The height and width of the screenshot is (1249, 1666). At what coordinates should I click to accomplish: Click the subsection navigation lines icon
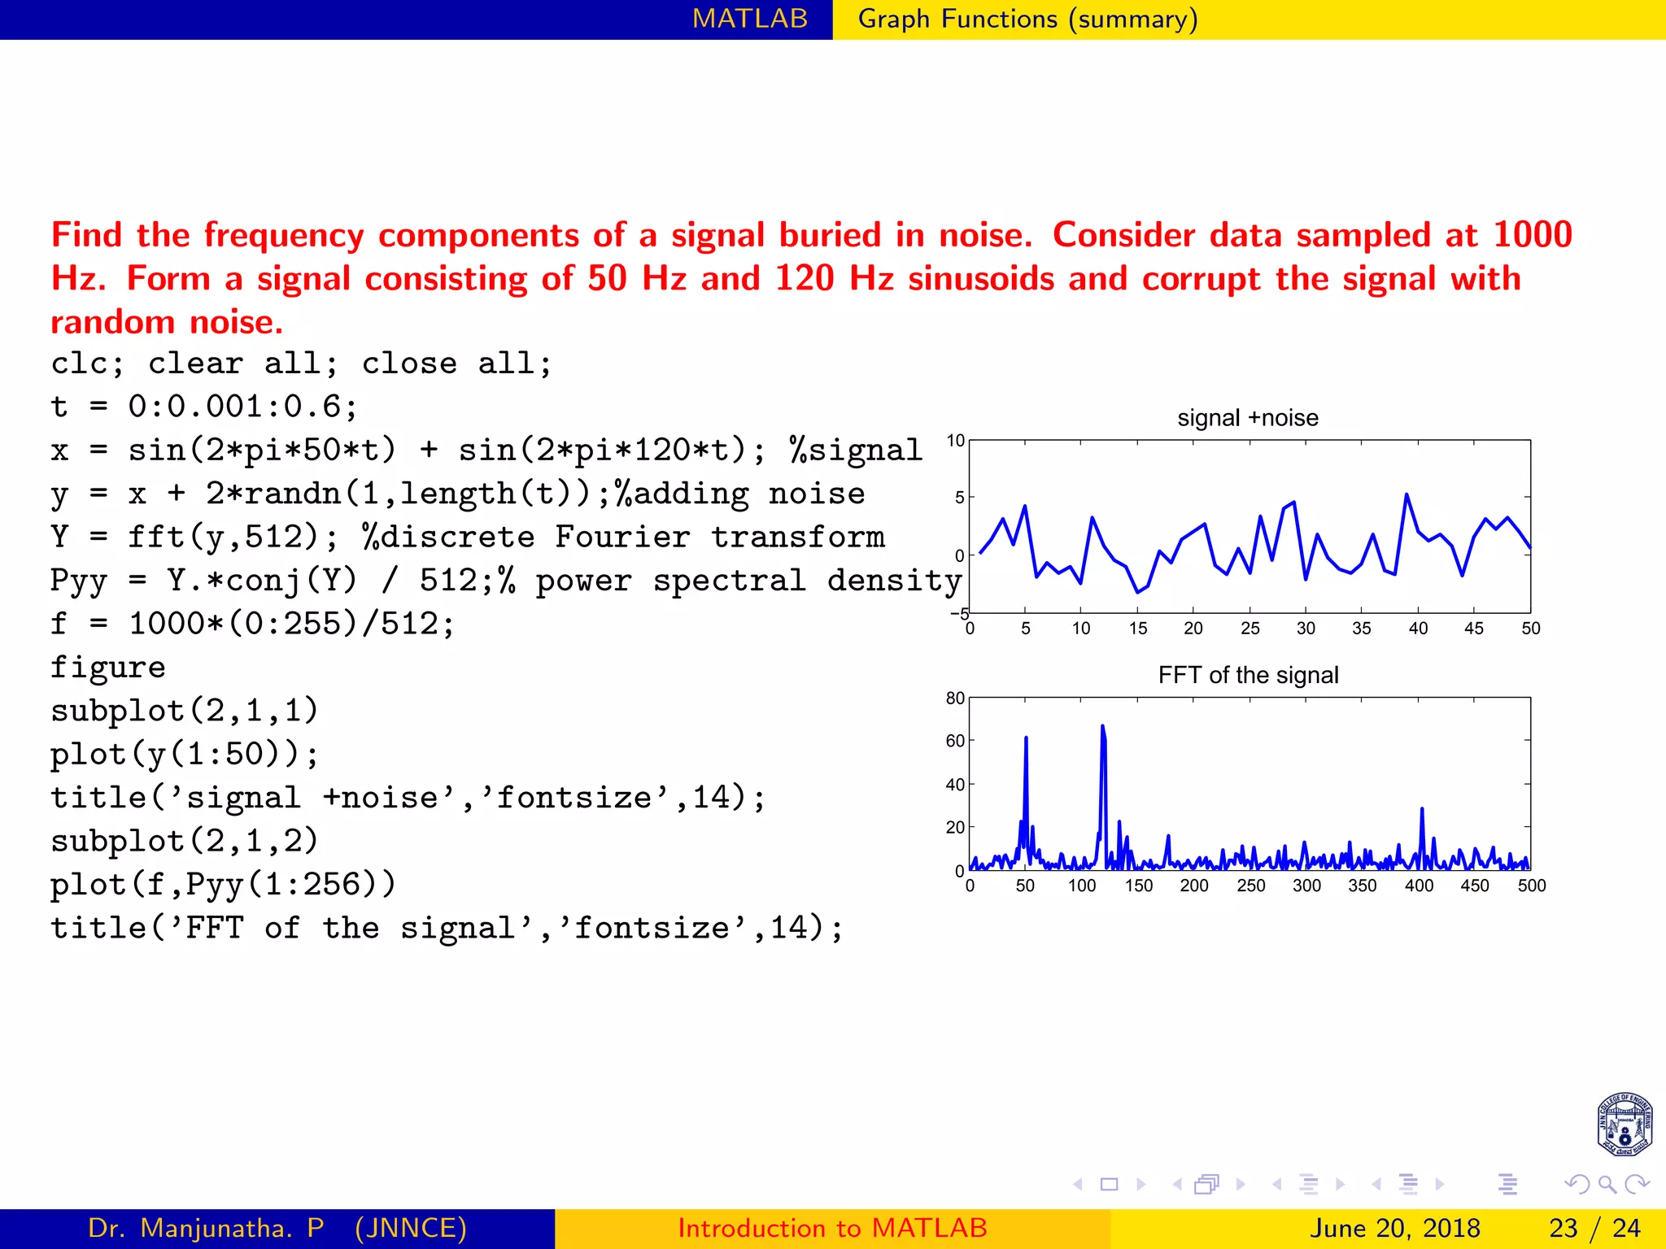pyautogui.click(x=1308, y=1185)
